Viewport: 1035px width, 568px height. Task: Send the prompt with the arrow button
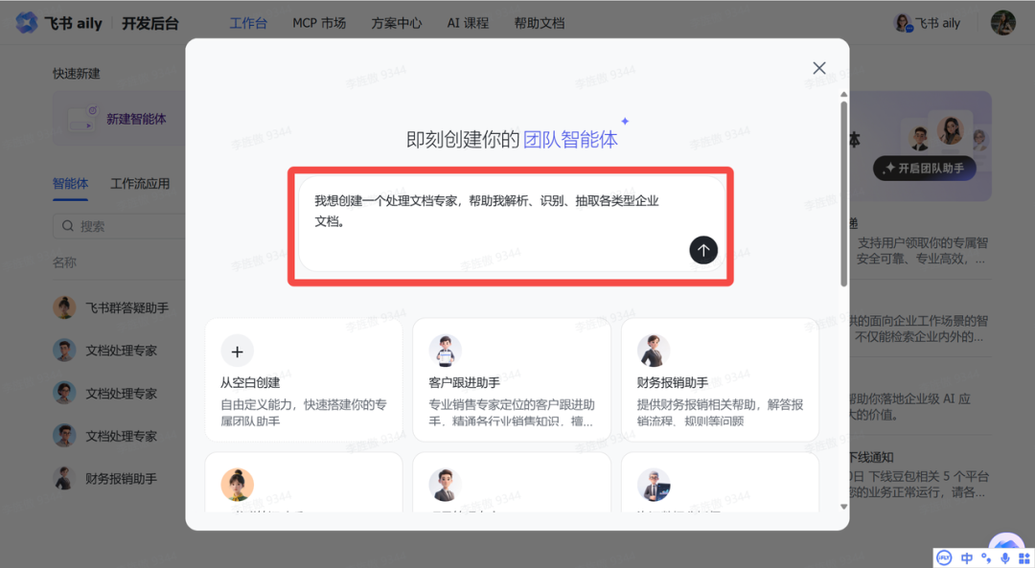coord(703,250)
